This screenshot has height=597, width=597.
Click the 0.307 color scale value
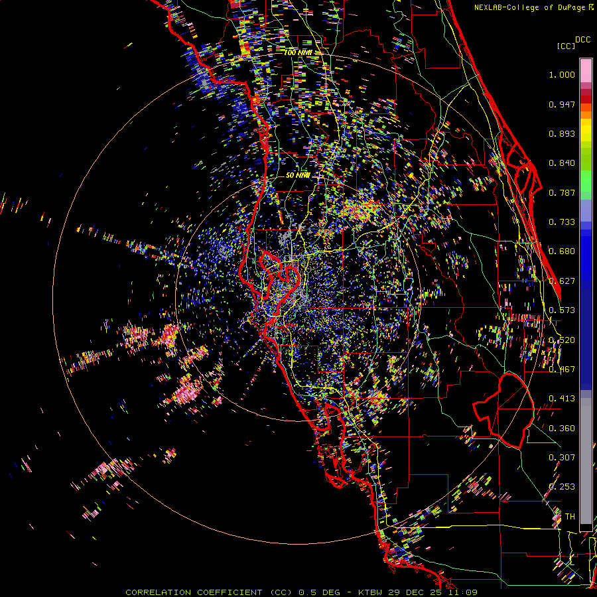[562, 458]
